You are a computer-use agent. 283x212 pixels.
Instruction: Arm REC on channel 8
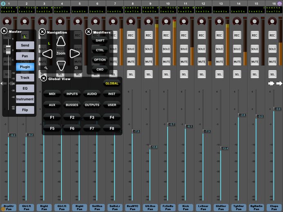131,35
